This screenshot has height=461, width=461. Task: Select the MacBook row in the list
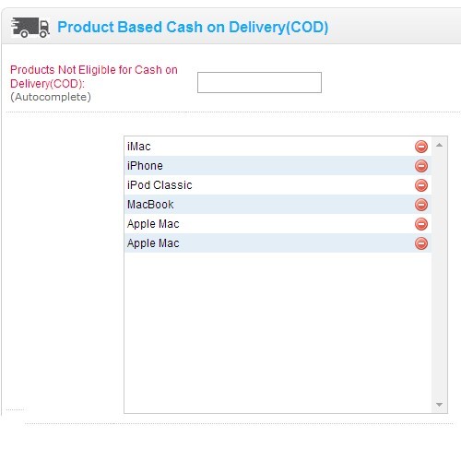coord(278,205)
